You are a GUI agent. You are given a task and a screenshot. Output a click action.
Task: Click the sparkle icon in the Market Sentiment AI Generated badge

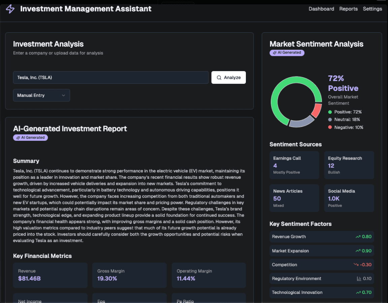coord(274,53)
